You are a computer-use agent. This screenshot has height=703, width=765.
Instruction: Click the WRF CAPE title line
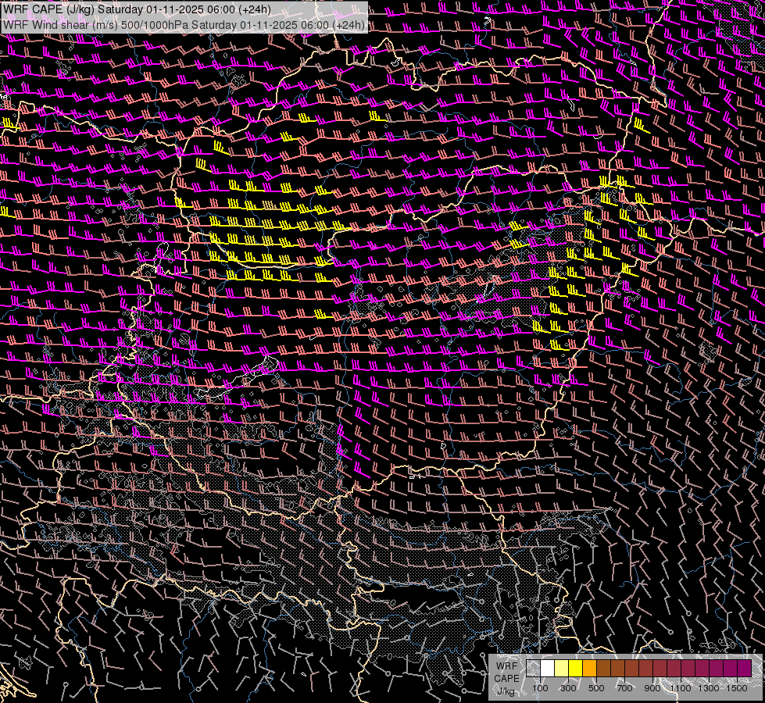click(137, 9)
